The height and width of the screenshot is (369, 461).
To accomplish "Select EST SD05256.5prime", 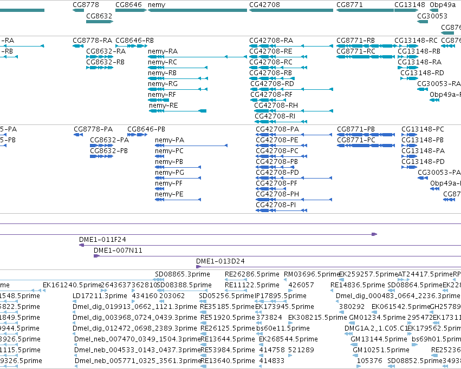I will [226, 296].
